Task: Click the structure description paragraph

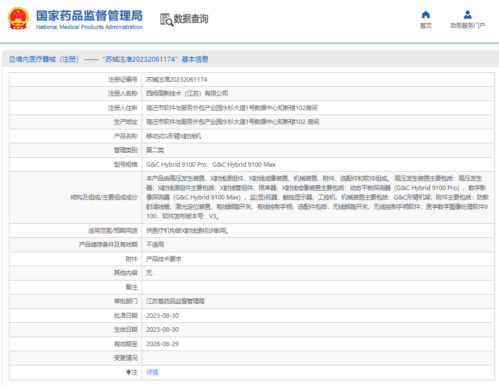Action: 317,197
